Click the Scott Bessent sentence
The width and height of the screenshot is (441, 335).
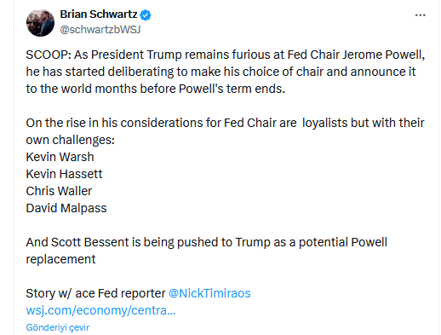(x=207, y=251)
